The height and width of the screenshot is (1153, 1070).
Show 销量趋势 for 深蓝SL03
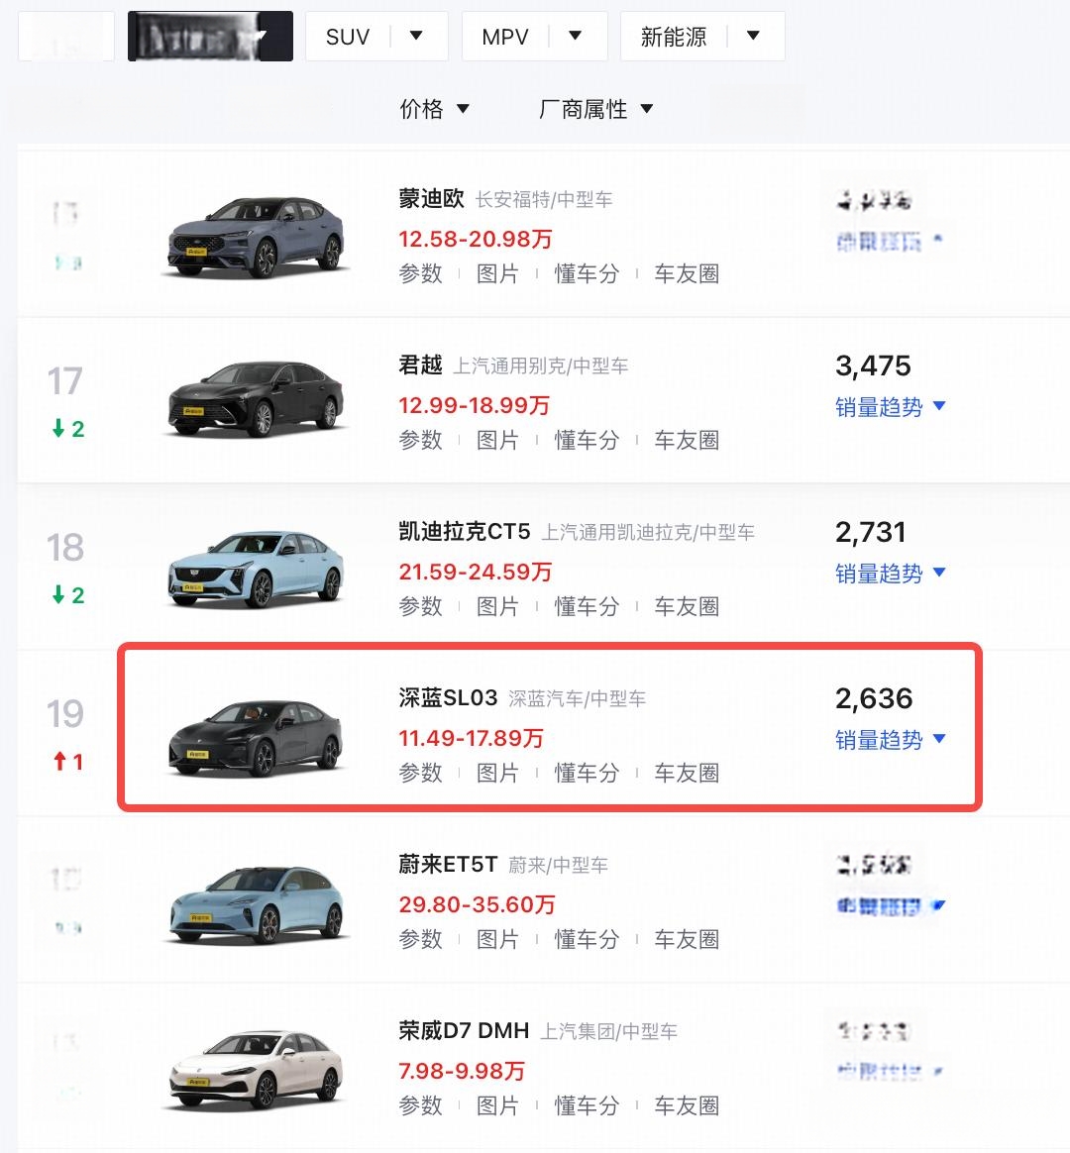click(890, 739)
